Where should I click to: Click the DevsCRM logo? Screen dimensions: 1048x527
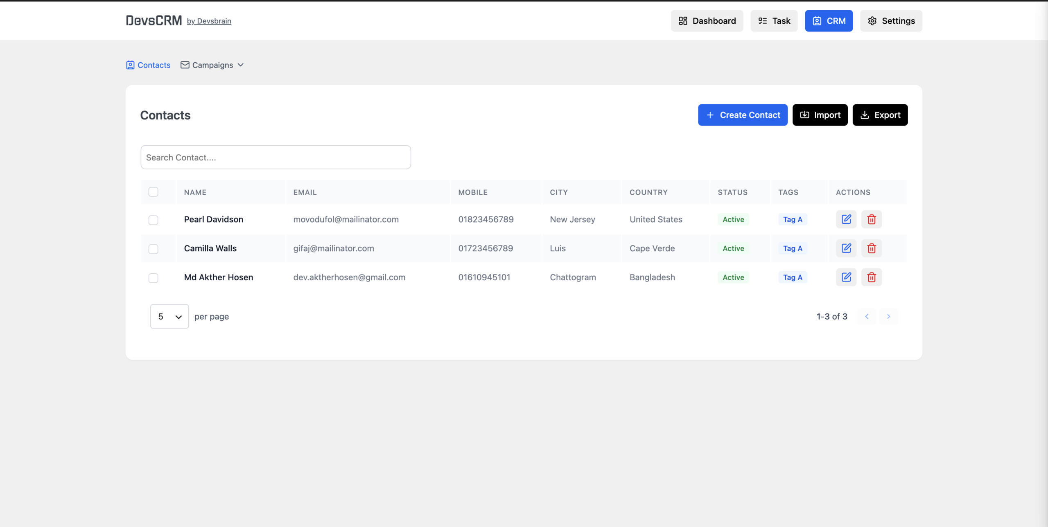[x=154, y=20]
